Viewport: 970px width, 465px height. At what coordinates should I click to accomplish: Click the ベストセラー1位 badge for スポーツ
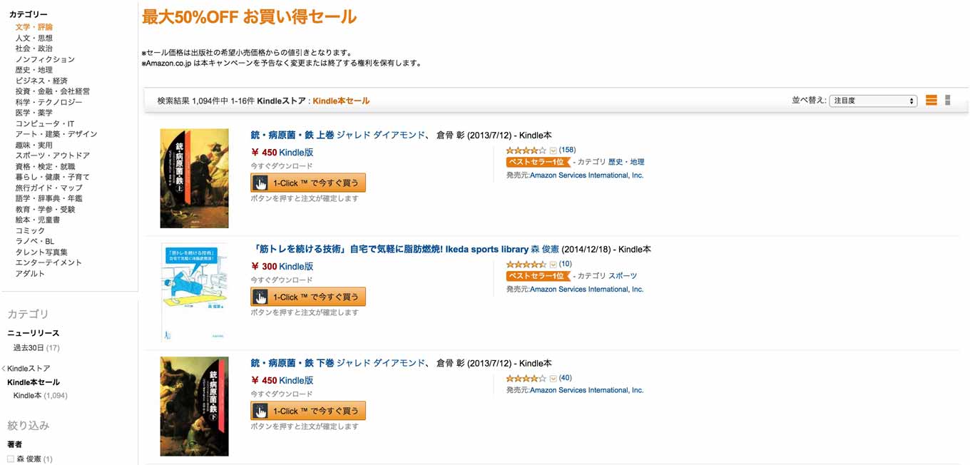tap(538, 276)
